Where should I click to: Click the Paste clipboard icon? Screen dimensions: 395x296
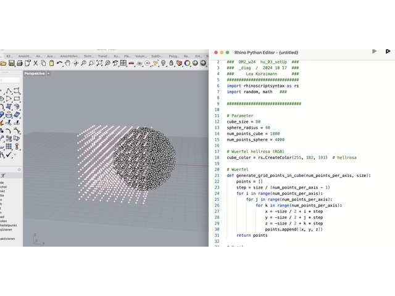pyautogui.click(x=51, y=63)
